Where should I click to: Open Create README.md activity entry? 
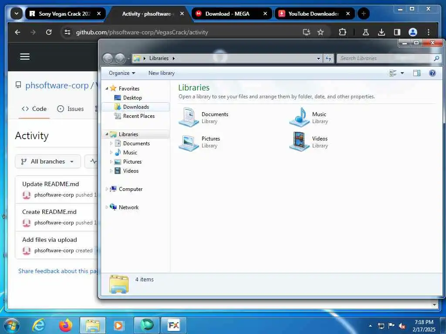pyautogui.click(x=49, y=212)
